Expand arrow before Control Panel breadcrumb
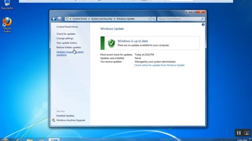Image resolution: width=252 pixels, height=141 pixels. click(70, 19)
